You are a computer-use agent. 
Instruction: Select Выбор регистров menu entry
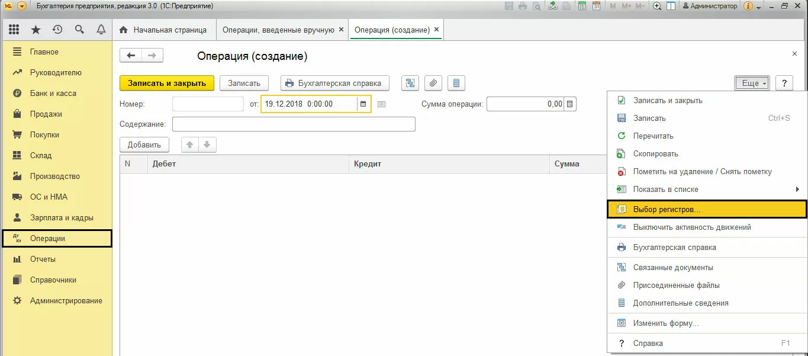[707, 210]
